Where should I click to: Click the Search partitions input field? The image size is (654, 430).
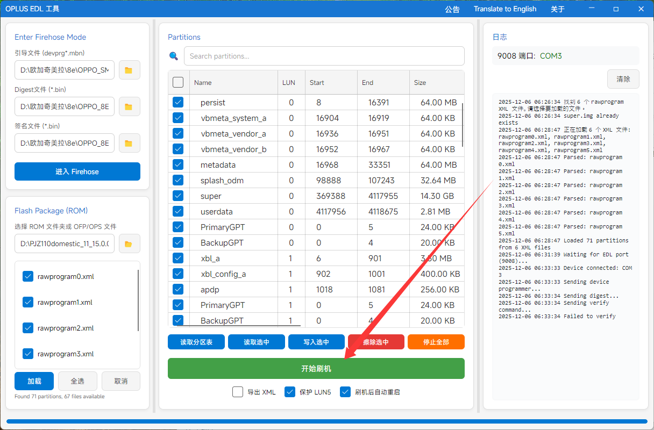pos(324,56)
